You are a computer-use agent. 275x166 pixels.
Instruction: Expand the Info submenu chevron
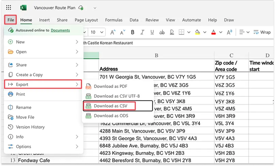tap(77, 137)
